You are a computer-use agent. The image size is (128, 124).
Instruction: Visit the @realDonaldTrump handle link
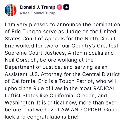(x=38, y=13)
